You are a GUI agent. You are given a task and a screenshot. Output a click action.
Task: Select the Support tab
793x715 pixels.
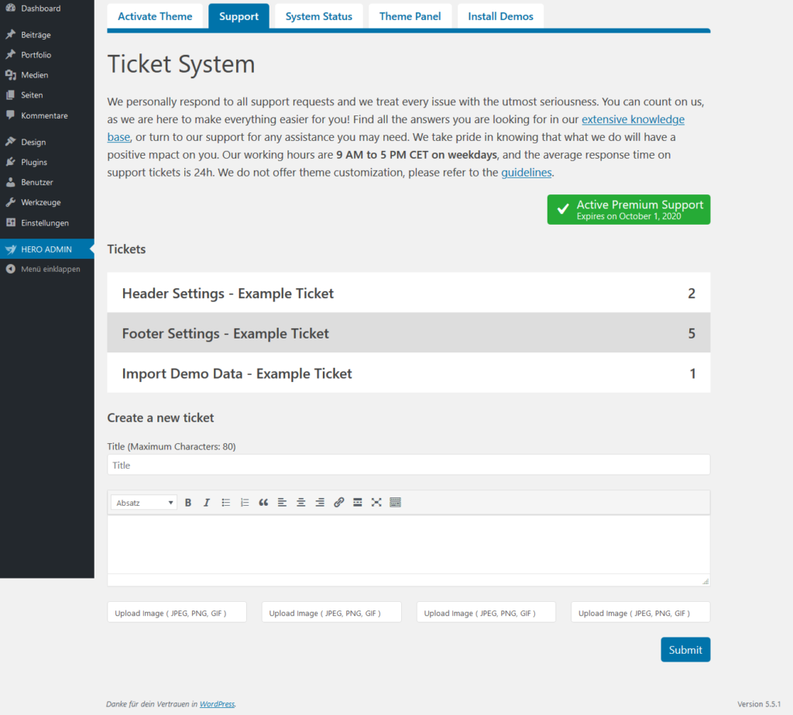click(239, 16)
